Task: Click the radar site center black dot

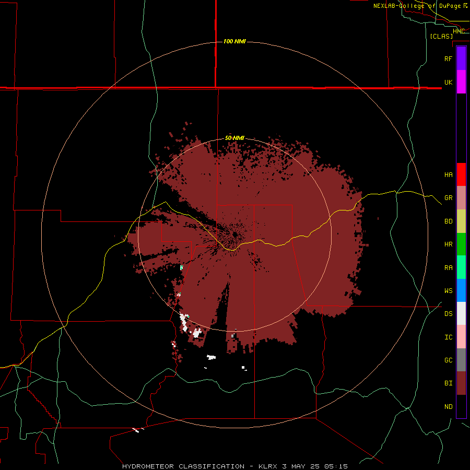Action: (234, 234)
